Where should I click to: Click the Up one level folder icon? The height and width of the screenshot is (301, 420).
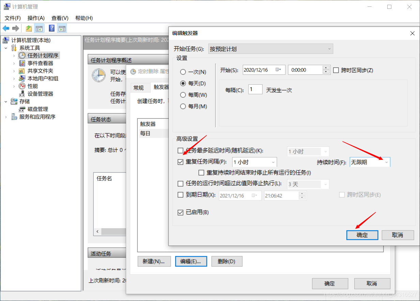pos(29,28)
